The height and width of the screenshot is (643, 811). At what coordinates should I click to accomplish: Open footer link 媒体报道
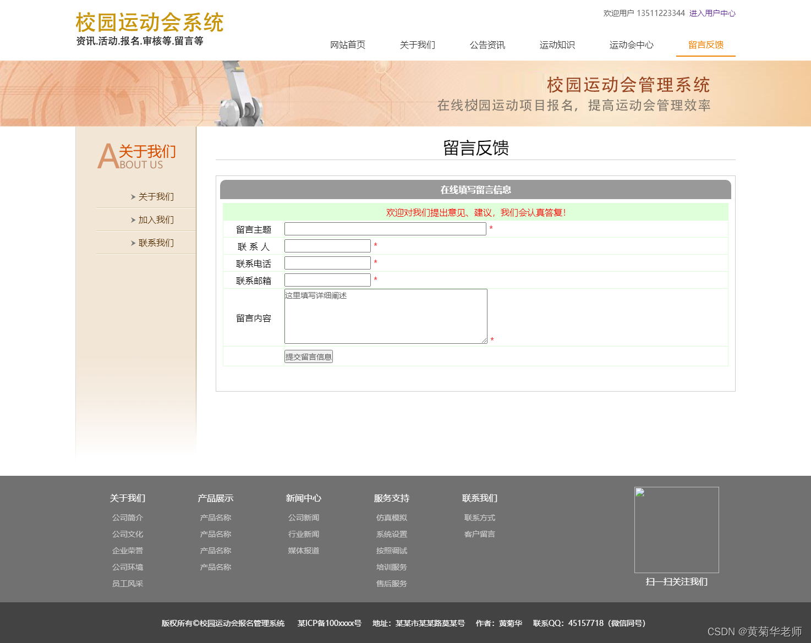[x=304, y=551]
